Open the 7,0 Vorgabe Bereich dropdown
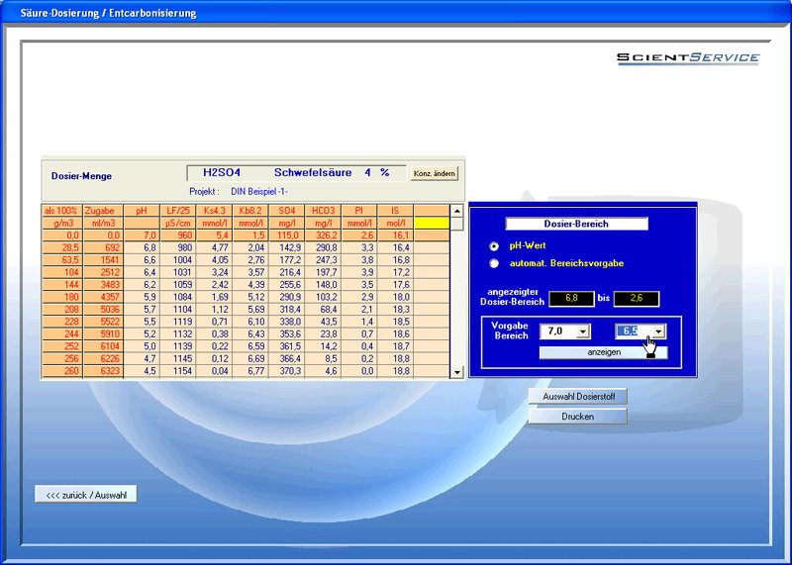The height and width of the screenshot is (565, 792). point(581,331)
